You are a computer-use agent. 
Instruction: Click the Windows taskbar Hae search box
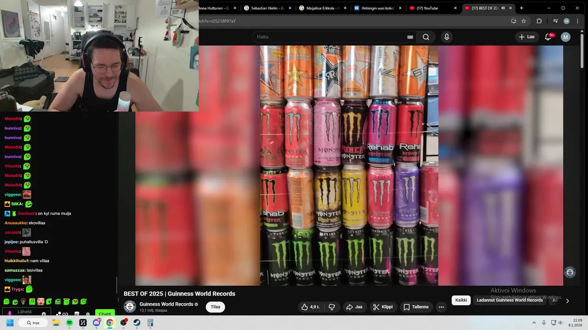[x=33, y=323]
